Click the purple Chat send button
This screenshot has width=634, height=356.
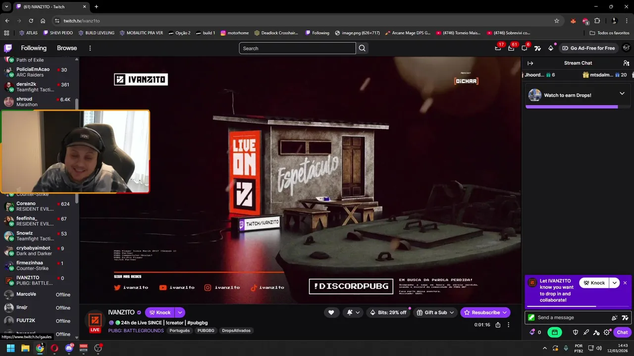click(x=623, y=332)
